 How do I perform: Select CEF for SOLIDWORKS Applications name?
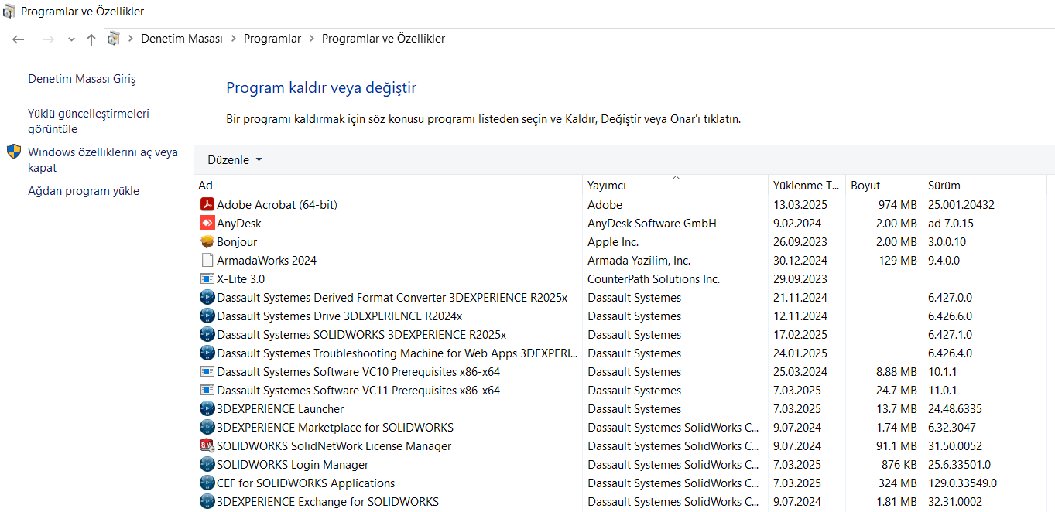tap(306, 483)
